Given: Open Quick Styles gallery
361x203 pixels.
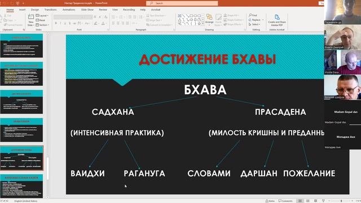Looking at the screenshot, I should [218, 20].
